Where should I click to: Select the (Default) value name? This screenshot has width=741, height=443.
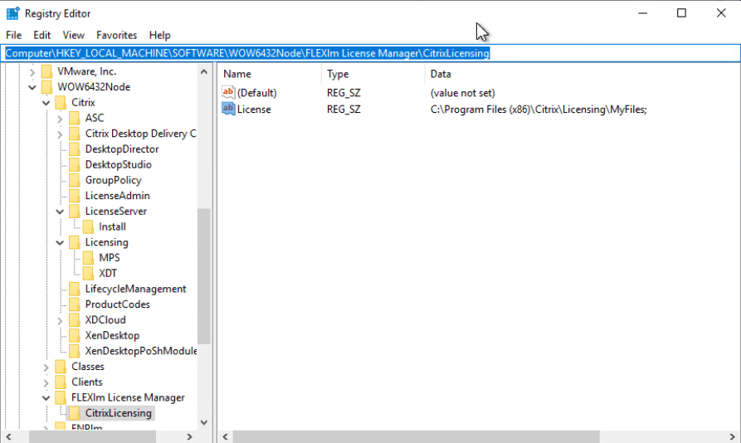257,93
